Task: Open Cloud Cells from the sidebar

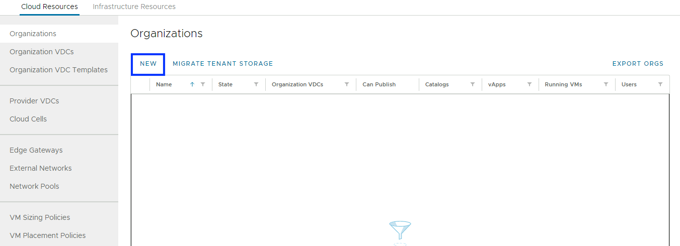Action: point(28,119)
